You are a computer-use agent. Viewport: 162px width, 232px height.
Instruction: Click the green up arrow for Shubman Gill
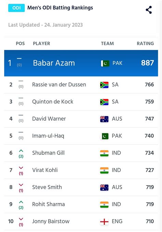click(21, 151)
